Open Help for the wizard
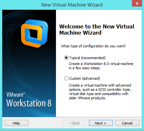Viewport: 144px width, 131px height. (x=16, y=123)
